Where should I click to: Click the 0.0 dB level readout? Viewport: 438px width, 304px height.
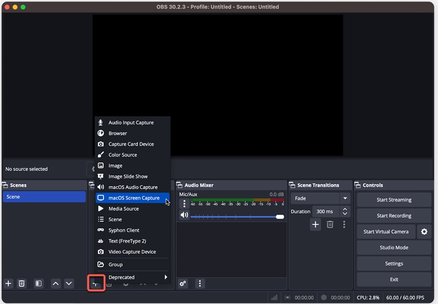click(x=276, y=194)
